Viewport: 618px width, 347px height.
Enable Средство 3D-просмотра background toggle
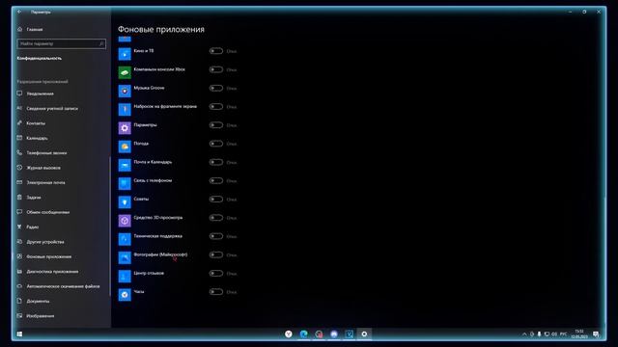pyautogui.click(x=216, y=218)
